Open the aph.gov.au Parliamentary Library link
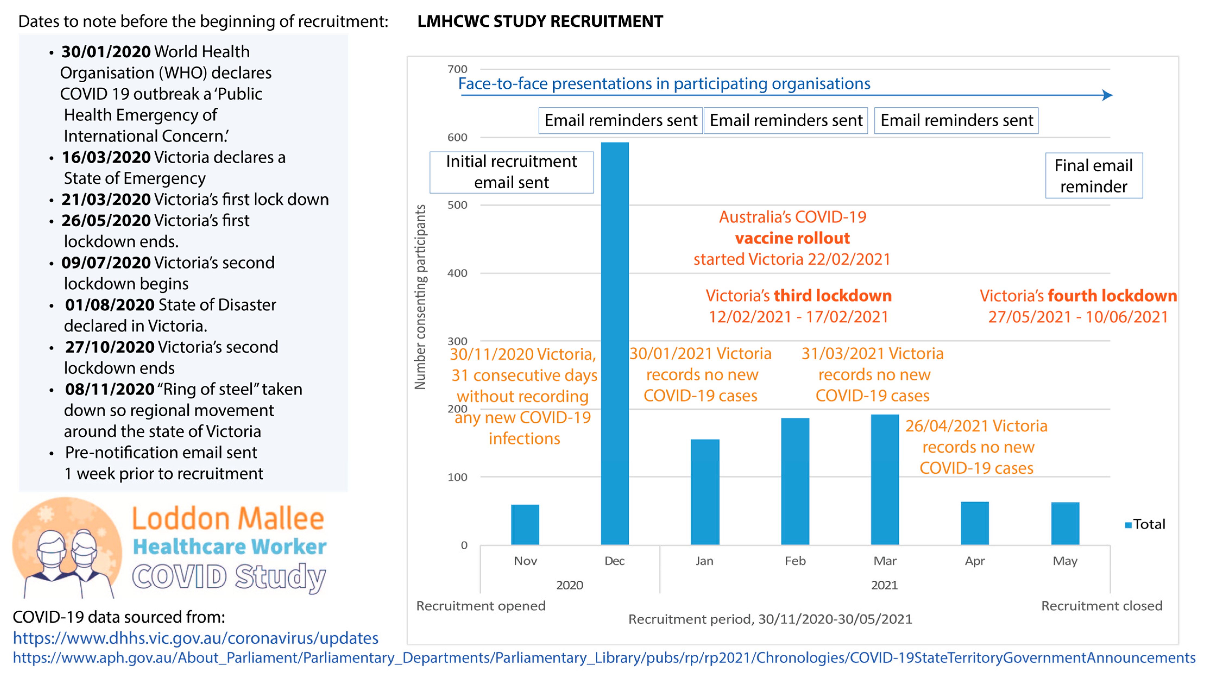This screenshot has height=678, width=1205. 603,658
